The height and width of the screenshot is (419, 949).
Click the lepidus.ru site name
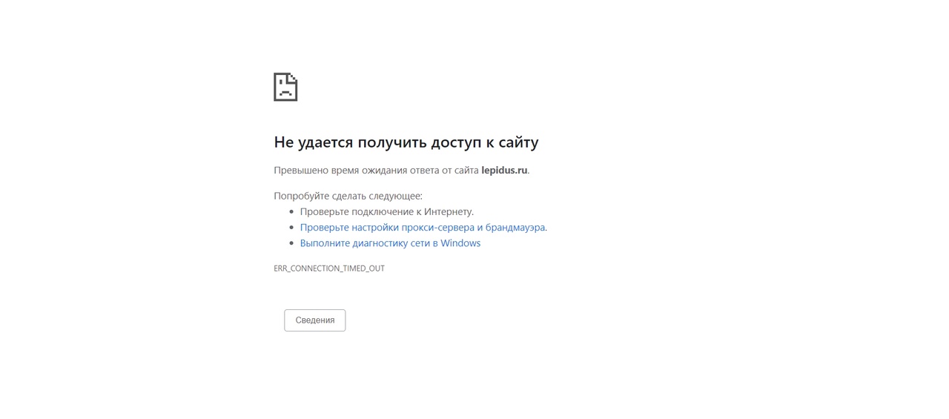504,170
